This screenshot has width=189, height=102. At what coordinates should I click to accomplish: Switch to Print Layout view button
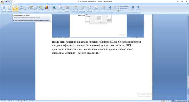[x=163, y=101]
